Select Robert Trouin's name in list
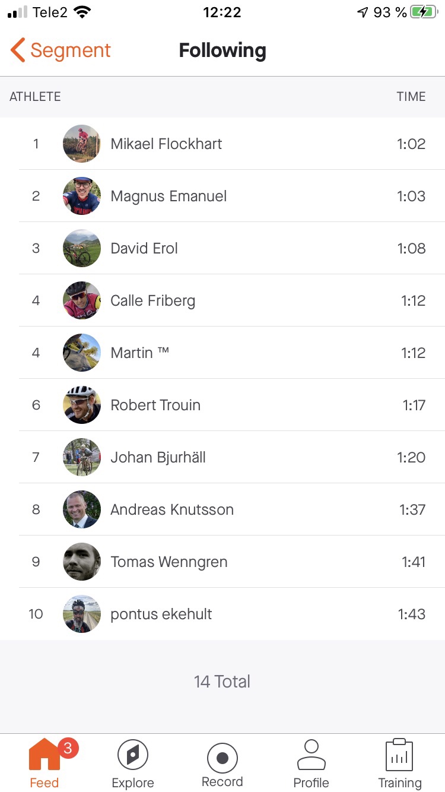The image size is (445, 792). [x=155, y=405]
